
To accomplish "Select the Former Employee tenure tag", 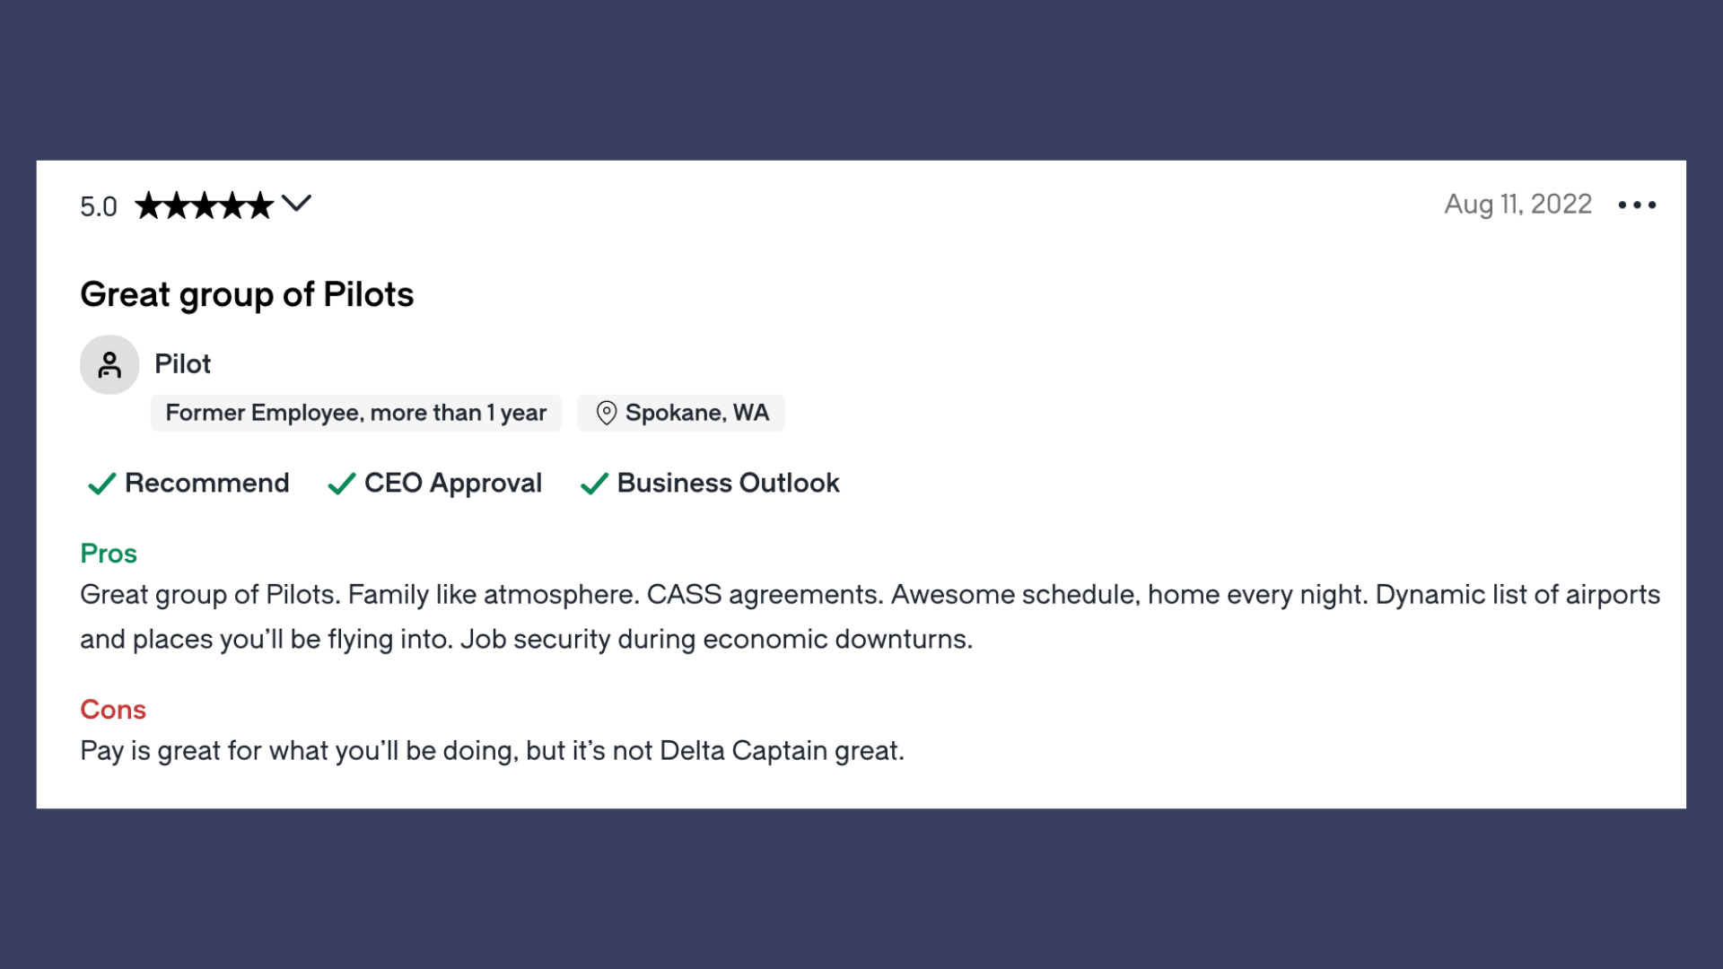I will click(x=356, y=413).
